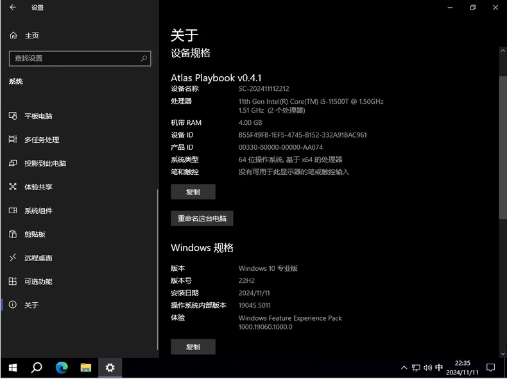Image resolution: width=507 pixels, height=379 pixels.
Task: Open the Windows Start menu
Action: pyautogui.click(x=13, y=367)
